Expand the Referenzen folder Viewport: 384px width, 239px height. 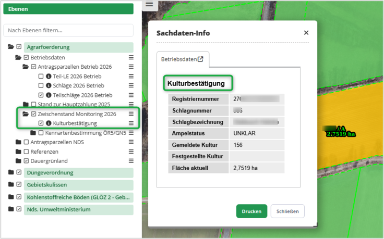pyautogui.click(x=18, y=152)
